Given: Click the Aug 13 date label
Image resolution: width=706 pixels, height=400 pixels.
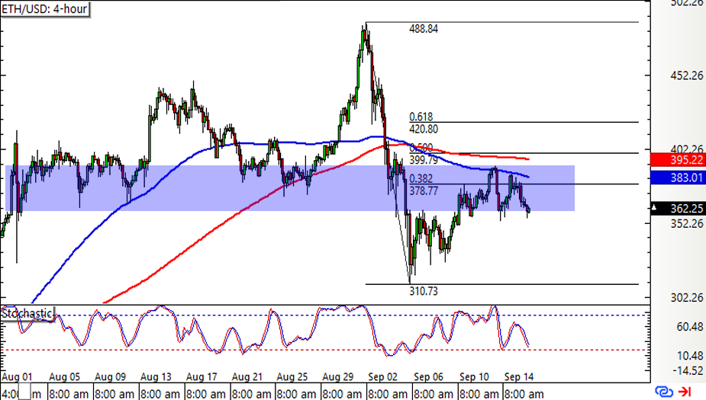Looking at the screenshot, I should point(156,376).
